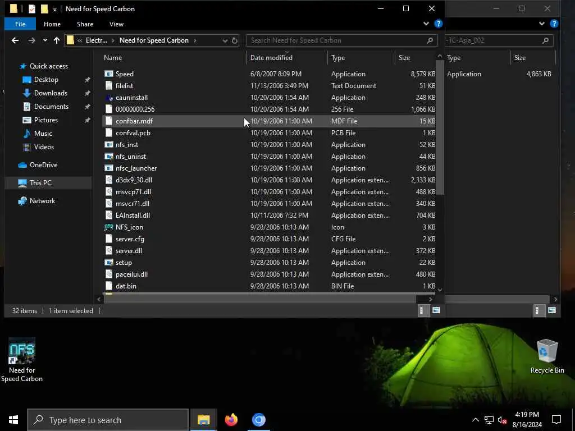Open recent locations dropdown arrow

[x=45, y=40]
